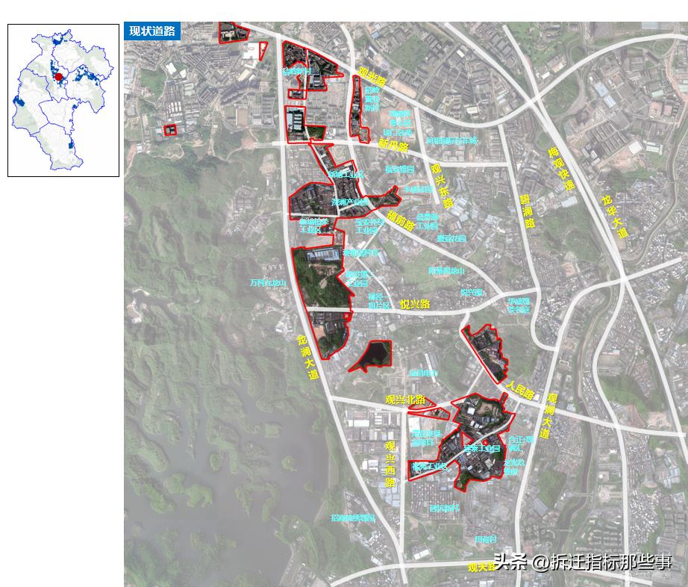Select the dark pond parcel outlined in red
This screenshot has height=587, width=688.
tap(372, 355)
